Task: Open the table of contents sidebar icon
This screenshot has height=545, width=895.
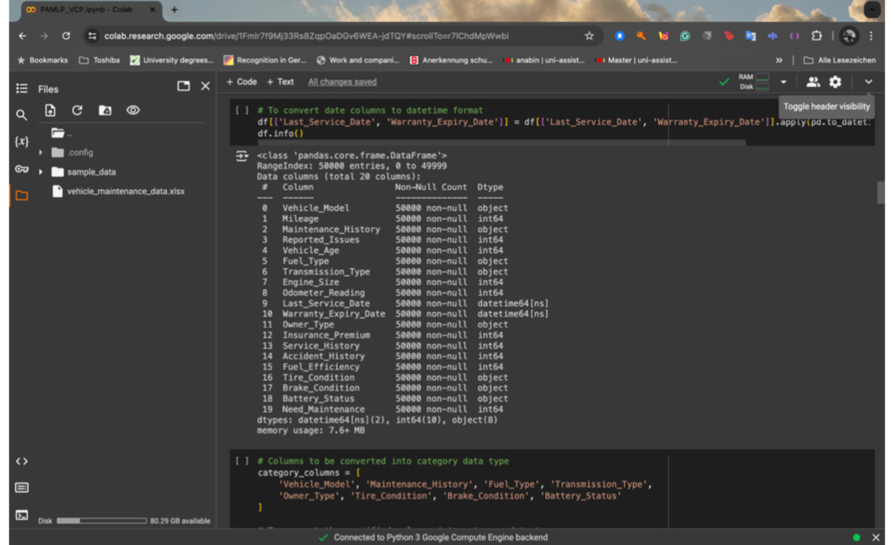Action: pos(21,88)
